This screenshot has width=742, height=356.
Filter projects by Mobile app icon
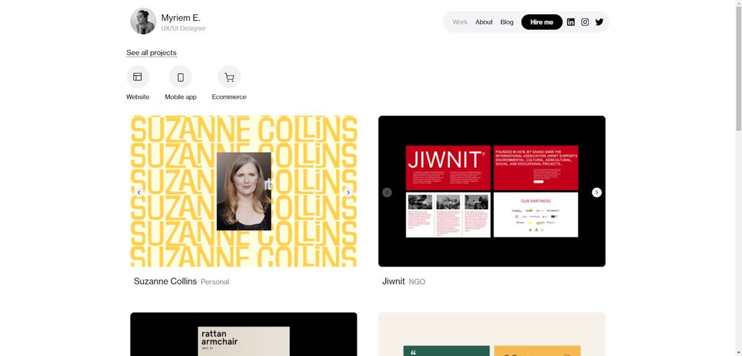click(x=181, y=77)
